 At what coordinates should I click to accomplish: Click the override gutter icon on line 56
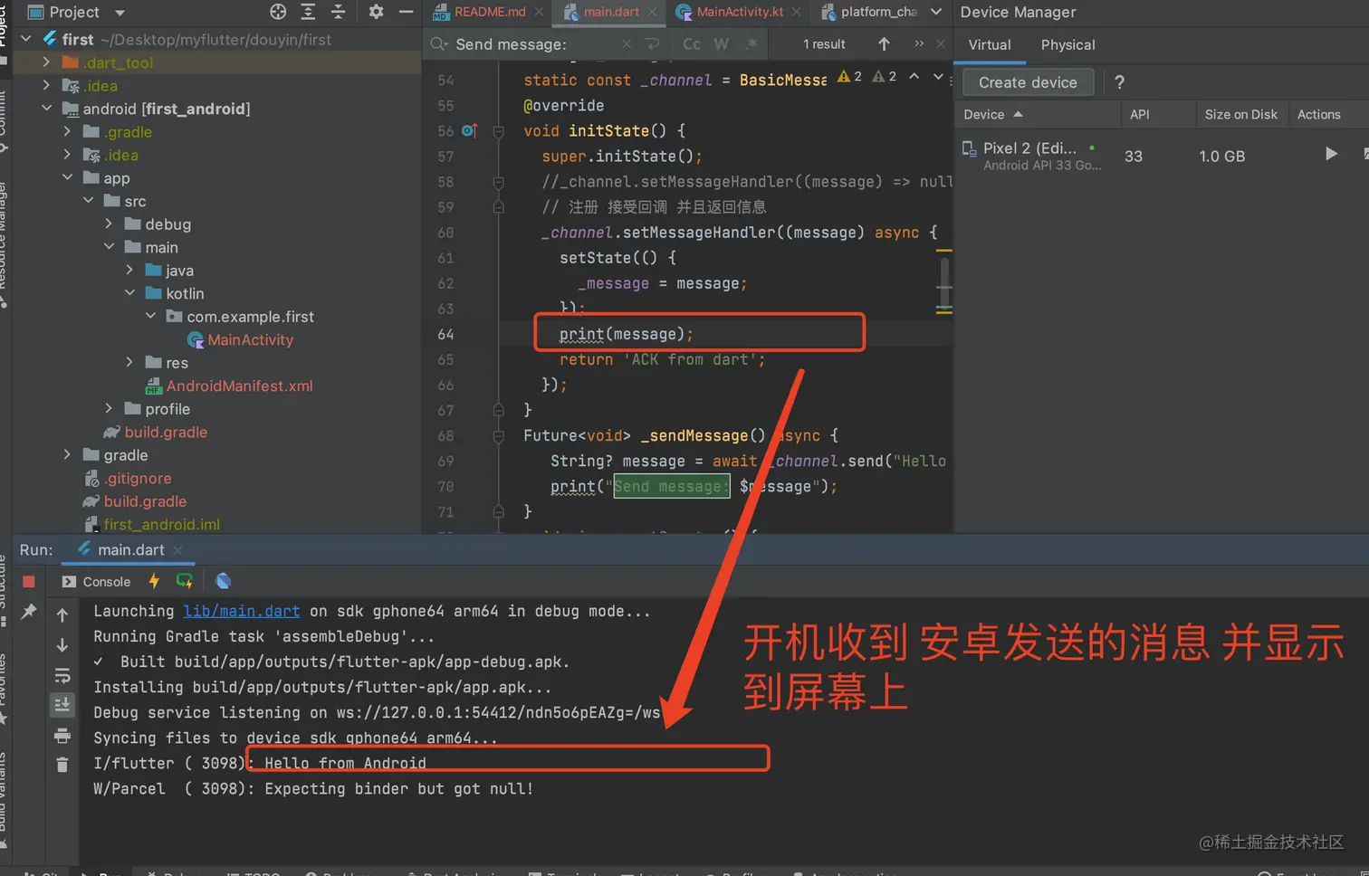pos(469,130)
